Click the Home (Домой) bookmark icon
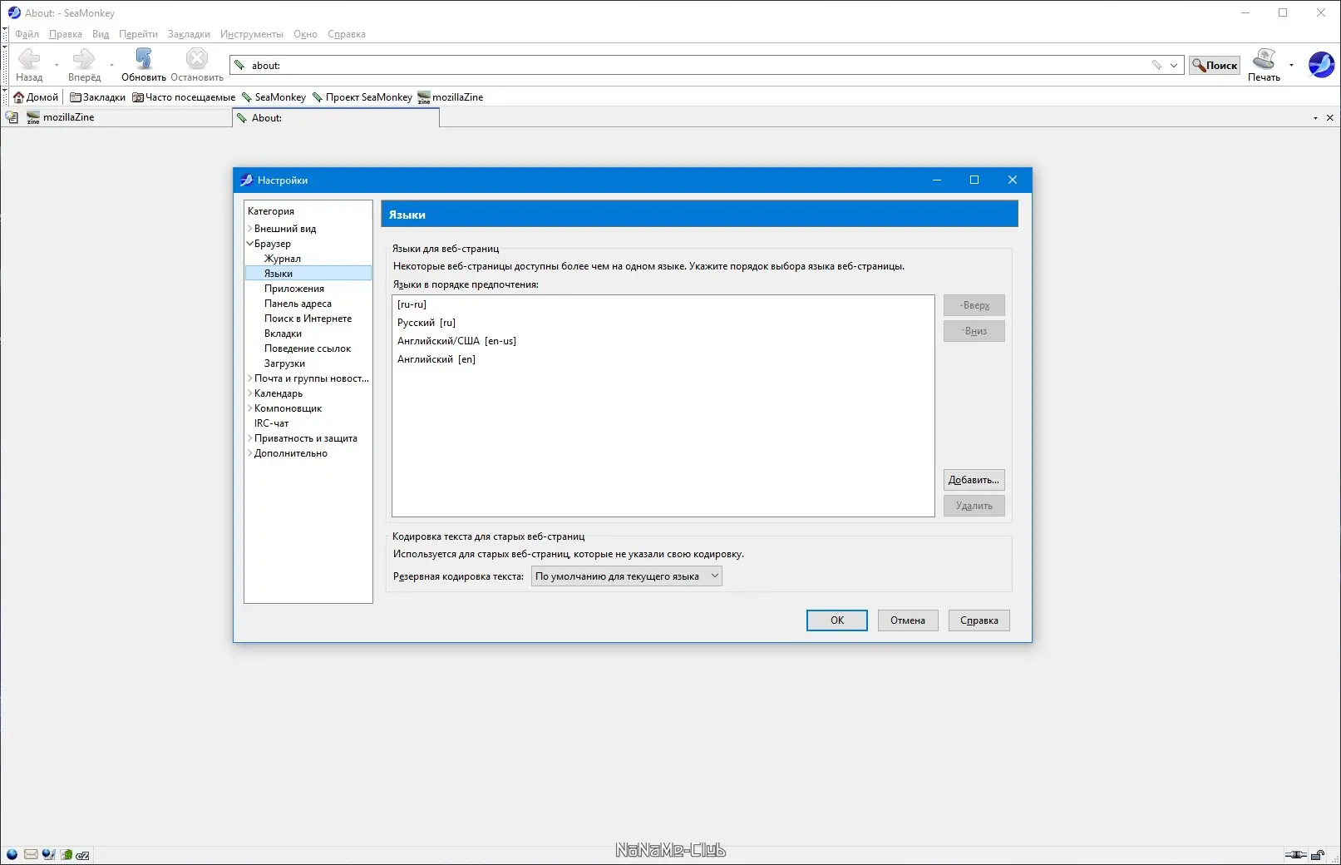This screenshot has height=865, width=1341. click(19, 97)
